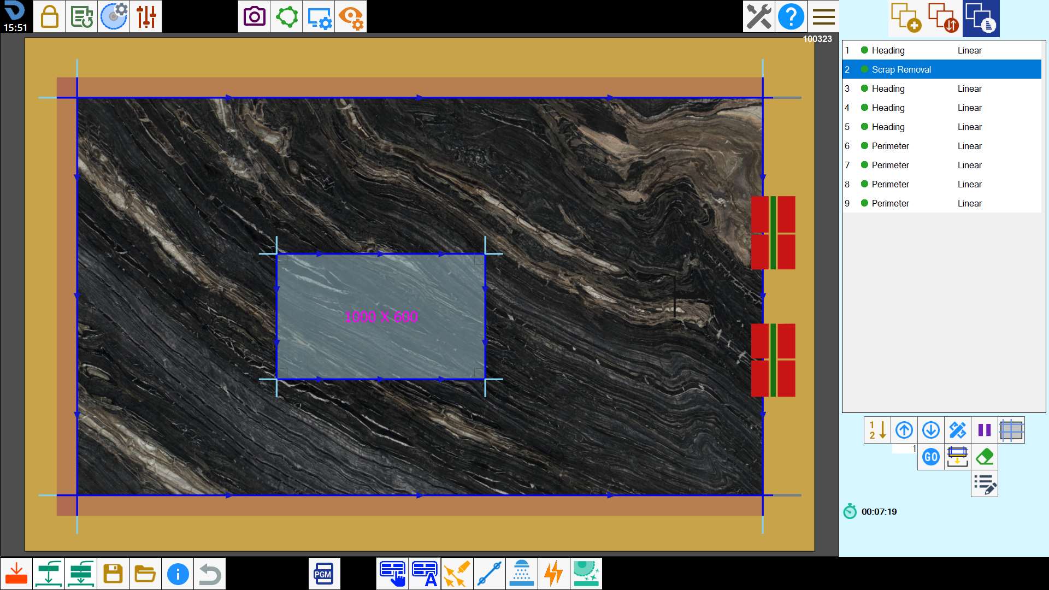Click the grid table icon
The image size is (1049, 590).
(1011, 430)
